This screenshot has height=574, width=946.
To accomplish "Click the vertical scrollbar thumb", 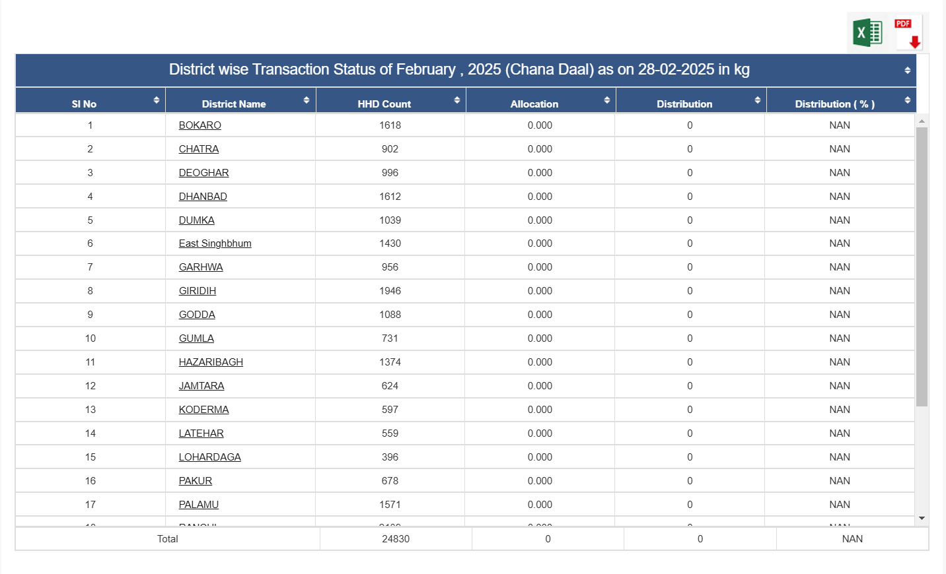I will 922,267.
